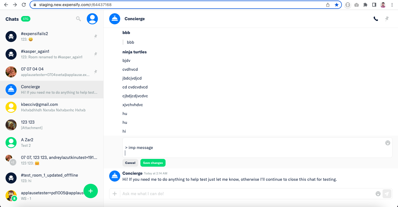
Task: Click Save changes button
Action: click(153, 163)
